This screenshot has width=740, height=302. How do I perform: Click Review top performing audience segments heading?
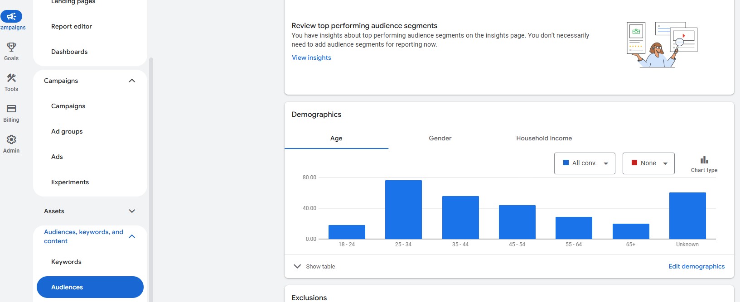[x=364, y=26]
